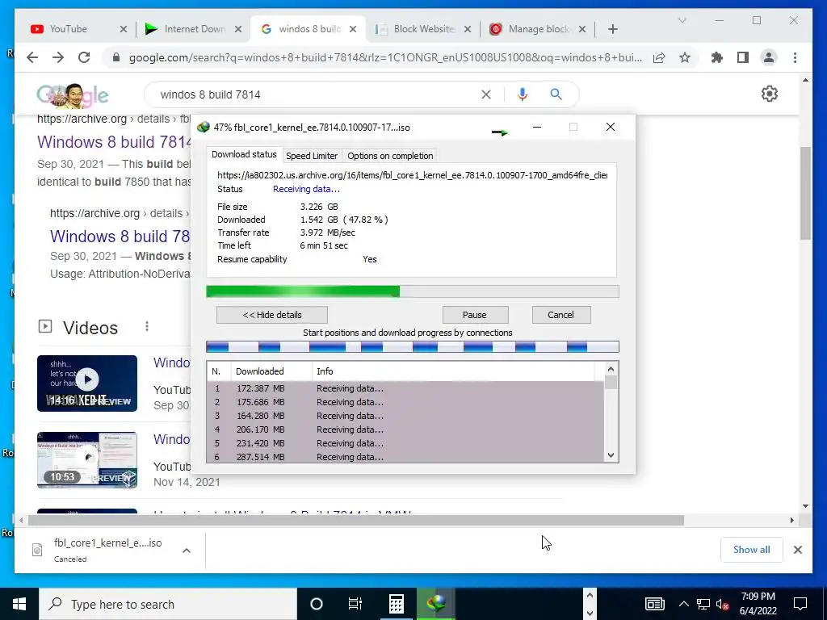Click horizontal page scrollbar
The height and width of the screenshot is (620, 827).
point(356,521)
